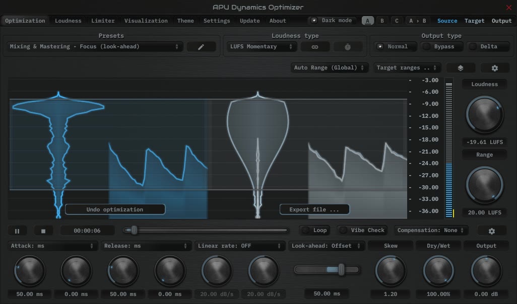The height and width of the screenshot is (304, 517).
Task: Switch to the Visualization tab
Action: click(x=146, y=21)
